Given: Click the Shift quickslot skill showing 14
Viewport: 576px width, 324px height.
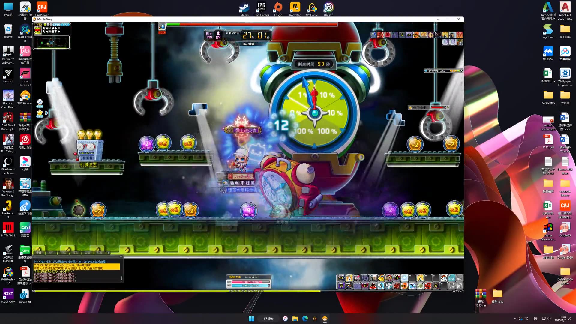Looking at the screenshot, I should [342, 278].
